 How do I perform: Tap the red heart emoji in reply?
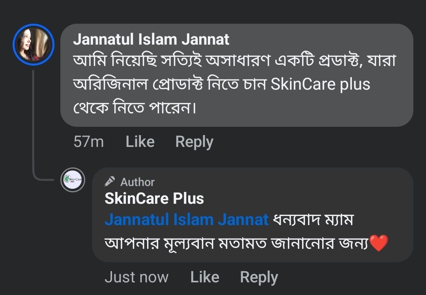click(379, 243)
